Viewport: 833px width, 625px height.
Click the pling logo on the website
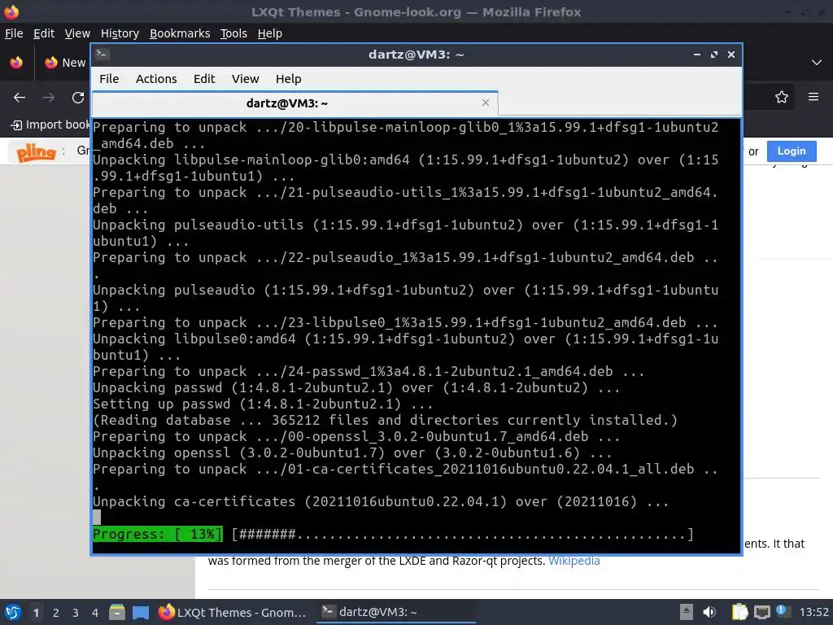point(36,152)
